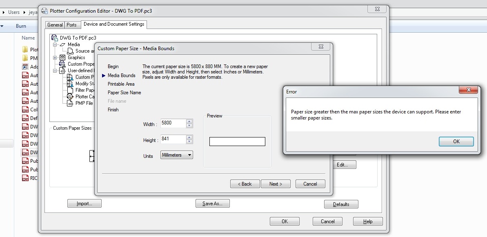Switch to the Ports tab

(x=72, y=24)
